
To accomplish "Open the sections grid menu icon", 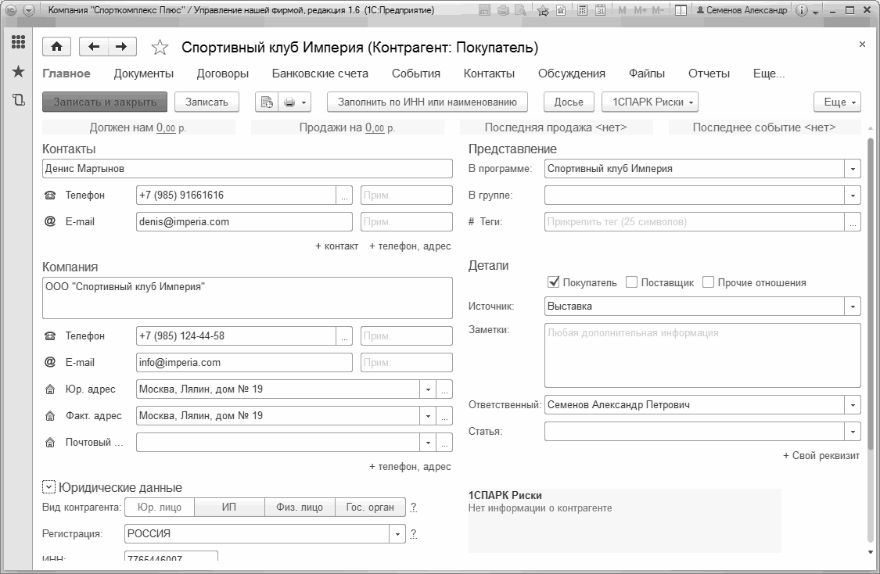I will [x=19, y=42].
